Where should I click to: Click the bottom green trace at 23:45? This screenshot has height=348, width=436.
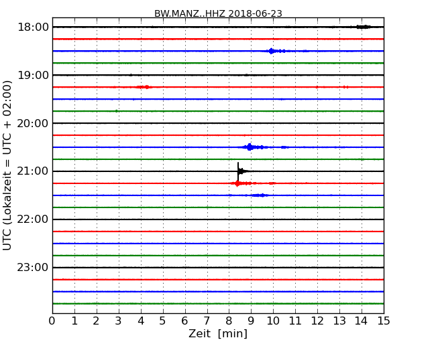[x=218, y=304]
